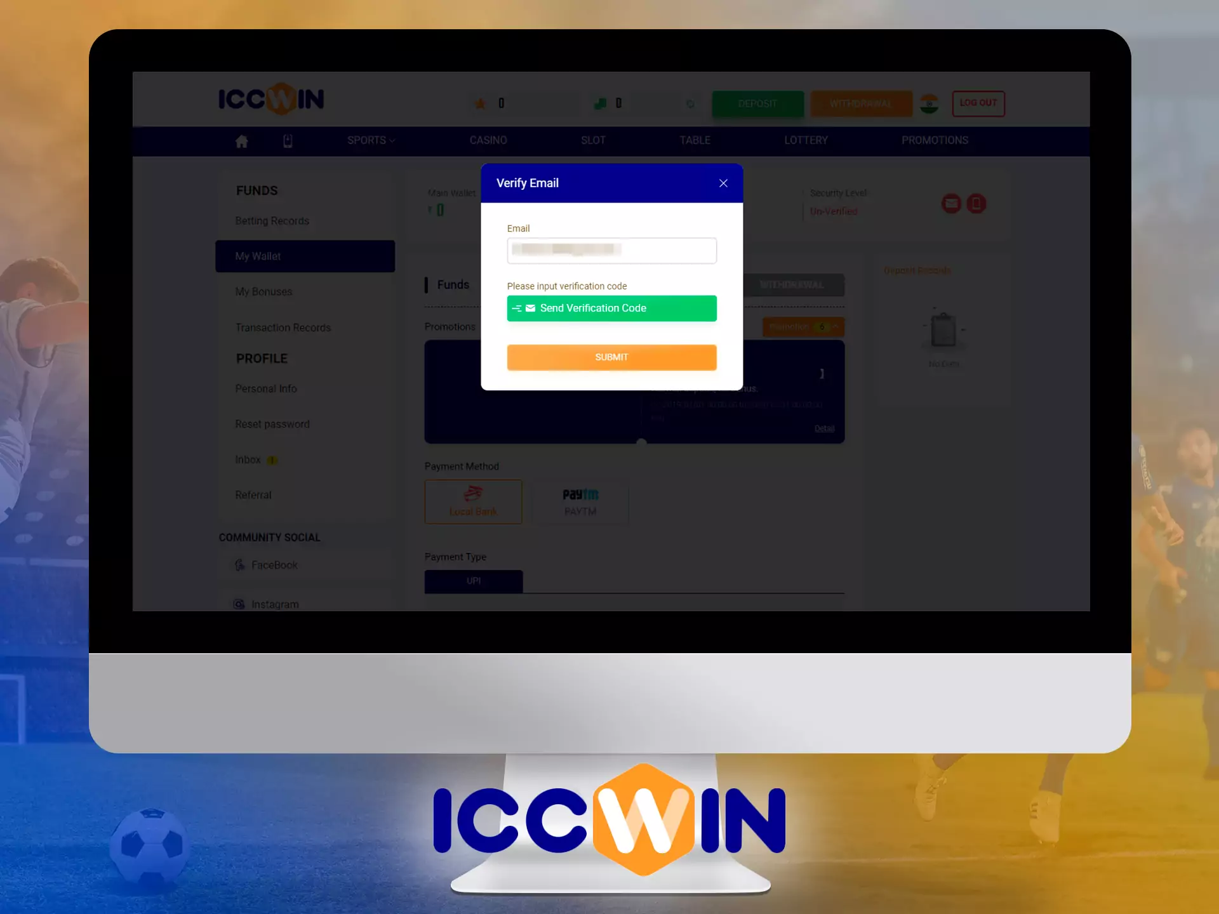Select the PROMOTIONS tab in navigation
This screenshot has width=1219, height=914.
point(935,140)
